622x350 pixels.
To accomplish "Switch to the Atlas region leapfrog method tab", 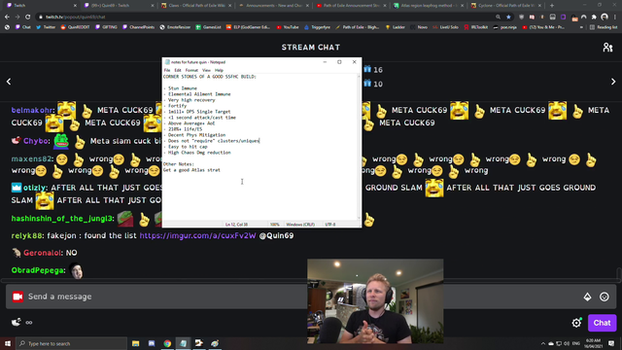I will (x=429, y=6).
